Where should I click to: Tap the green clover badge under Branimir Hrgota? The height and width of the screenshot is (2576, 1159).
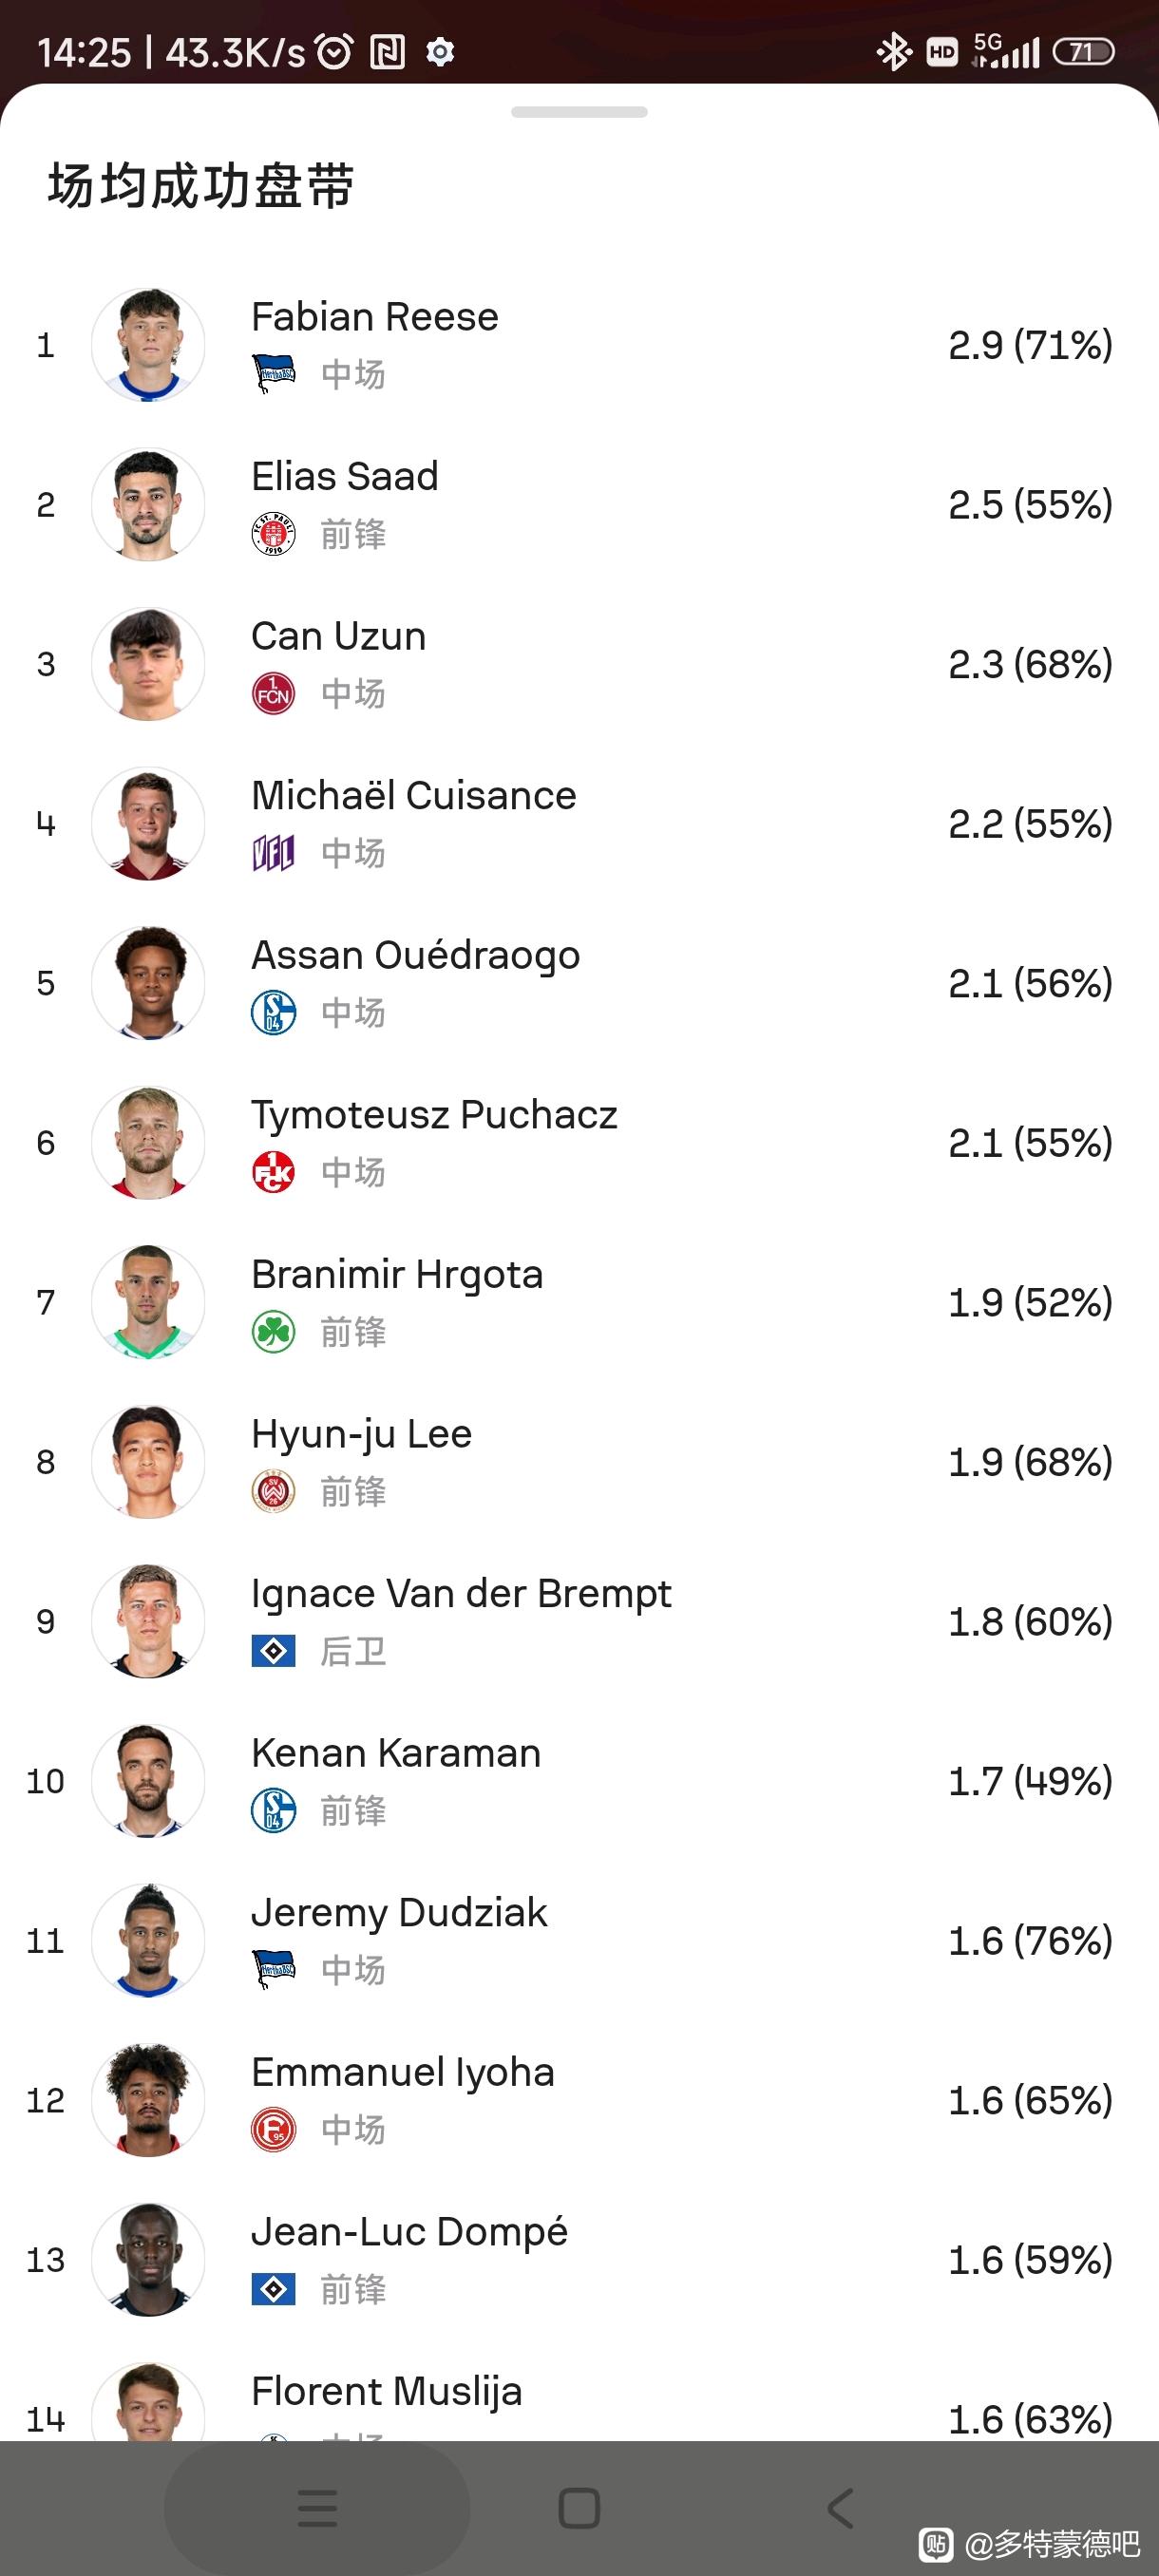[x=273, y=1331]
